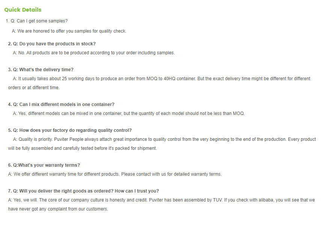Select question 7 about trusting the delivery

click(83, 191)
